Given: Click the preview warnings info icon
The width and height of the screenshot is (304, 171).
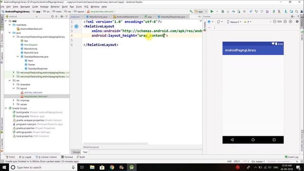Looking at the screenshot, I should [x=297, y=22].
